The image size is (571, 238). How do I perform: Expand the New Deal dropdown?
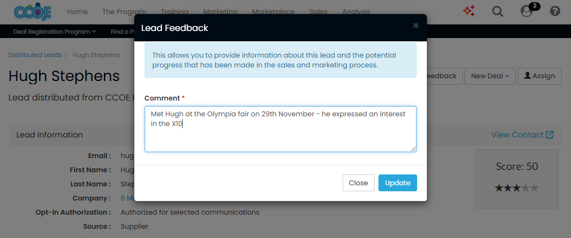(x=490, y=76)
